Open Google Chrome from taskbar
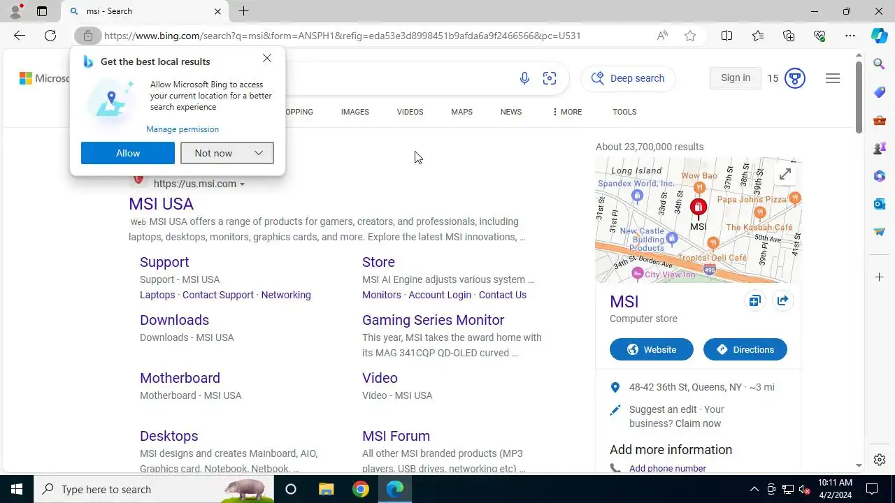895x503 pixels. pyautogui.click(x=361, y=489)
